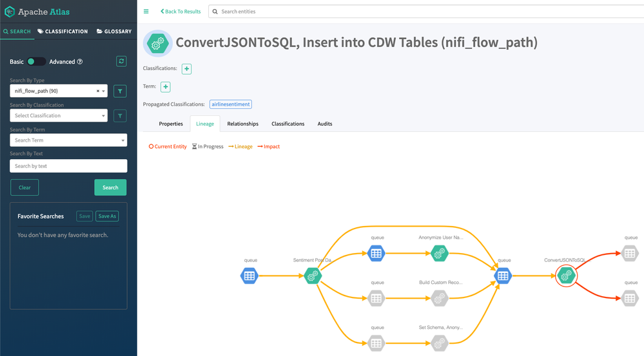Select the upper impacted queue node
The image size is (644, 356).
tap(630, 254)
